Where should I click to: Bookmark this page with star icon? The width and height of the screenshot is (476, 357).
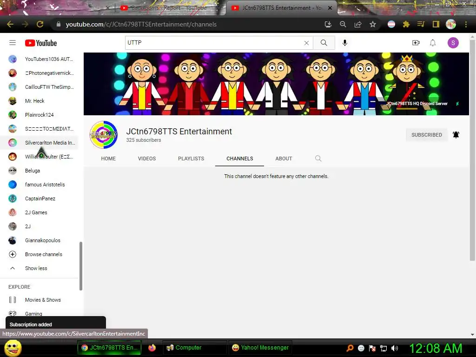[373, 24]
